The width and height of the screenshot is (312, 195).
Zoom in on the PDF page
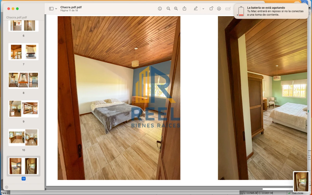(x=176, y=9)
